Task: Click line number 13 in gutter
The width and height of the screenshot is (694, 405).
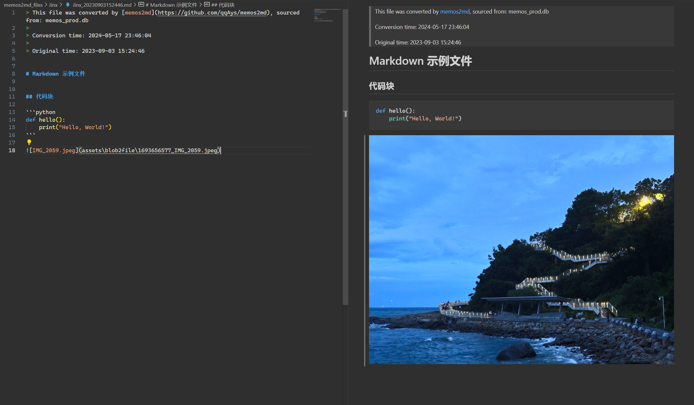Action: 12,112
